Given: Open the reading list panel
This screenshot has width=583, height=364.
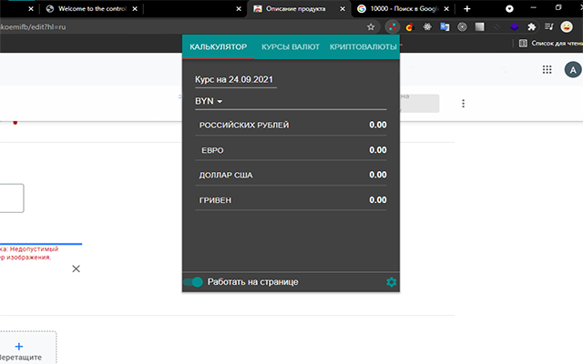Looking at the screenshot, I should 551,44.
